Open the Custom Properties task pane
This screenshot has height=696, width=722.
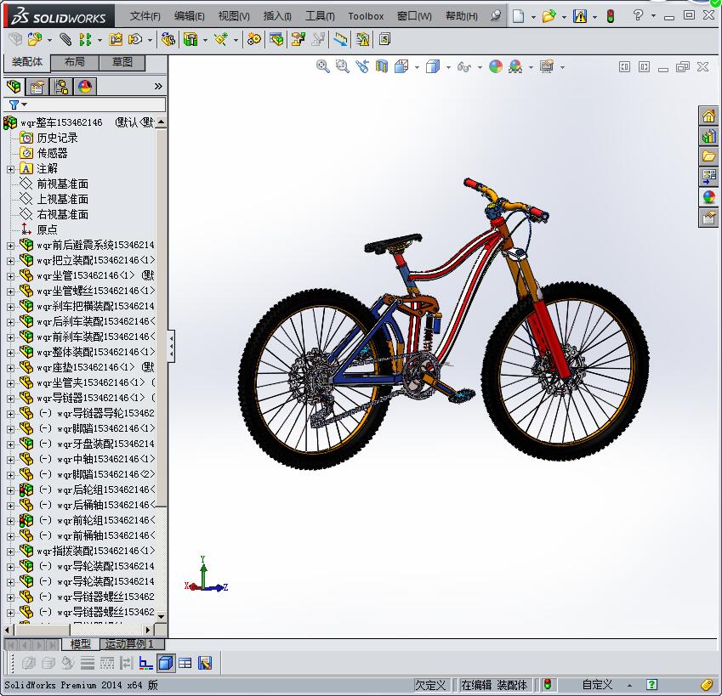(x=708, y=217)
